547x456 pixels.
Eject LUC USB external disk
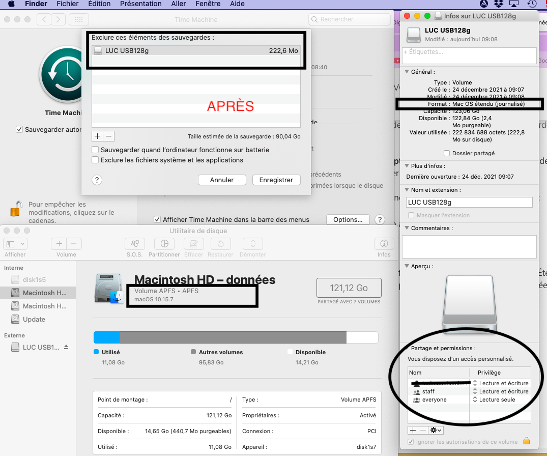[66, 347]
